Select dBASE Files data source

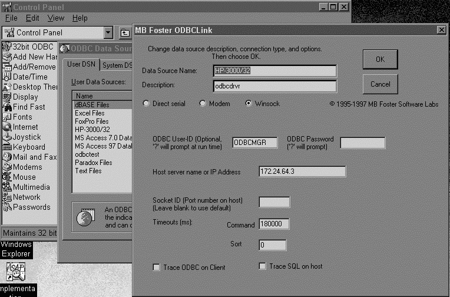[x=102, y=104]
